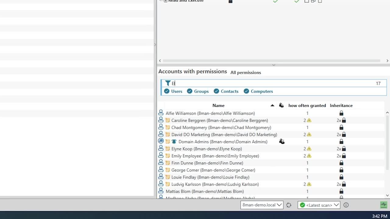Click the warning triangle for Caroline Berggren
The width and height of the screenshot is (390, 219).
pos(309,120)
